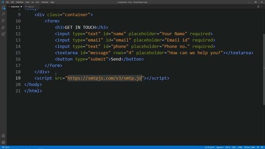This screenshot has height=149, width=265.
Task: Open the Selection menu
Action: pyautogui.click(x=19, y=2)
